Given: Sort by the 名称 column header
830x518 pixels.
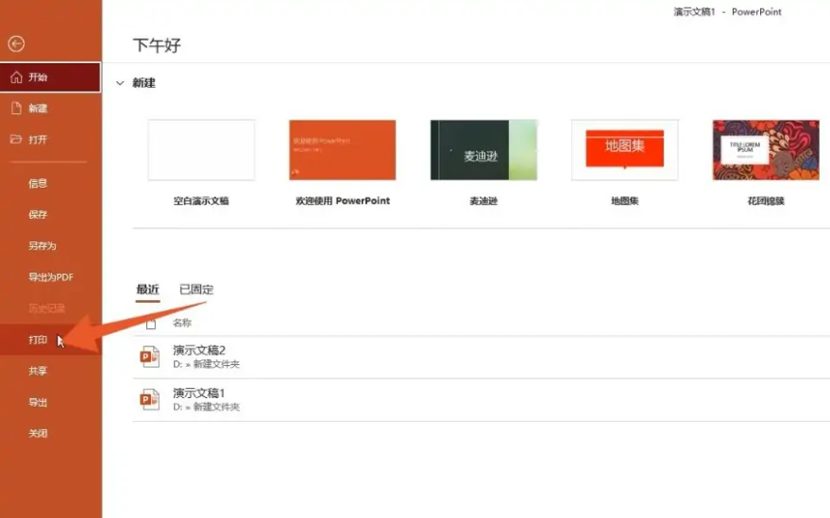Looking at the screenshot, I should tap(182, 323).
